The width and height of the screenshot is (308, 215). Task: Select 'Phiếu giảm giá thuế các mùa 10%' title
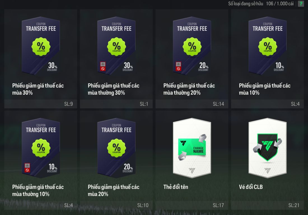point(265,89)
